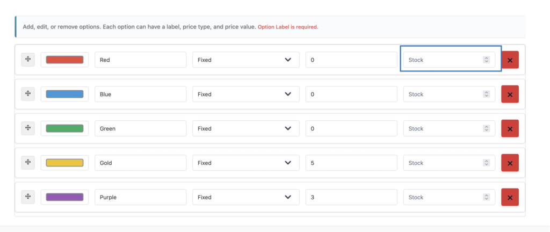
Task: Delete the Green option with X button
Action: [510, 129]
